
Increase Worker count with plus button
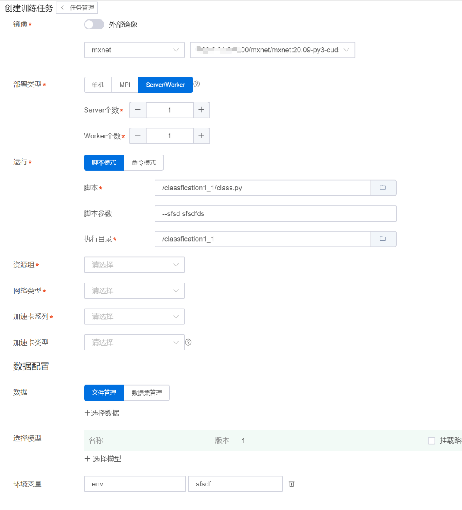pyautogui.click(x=201, y=136)
